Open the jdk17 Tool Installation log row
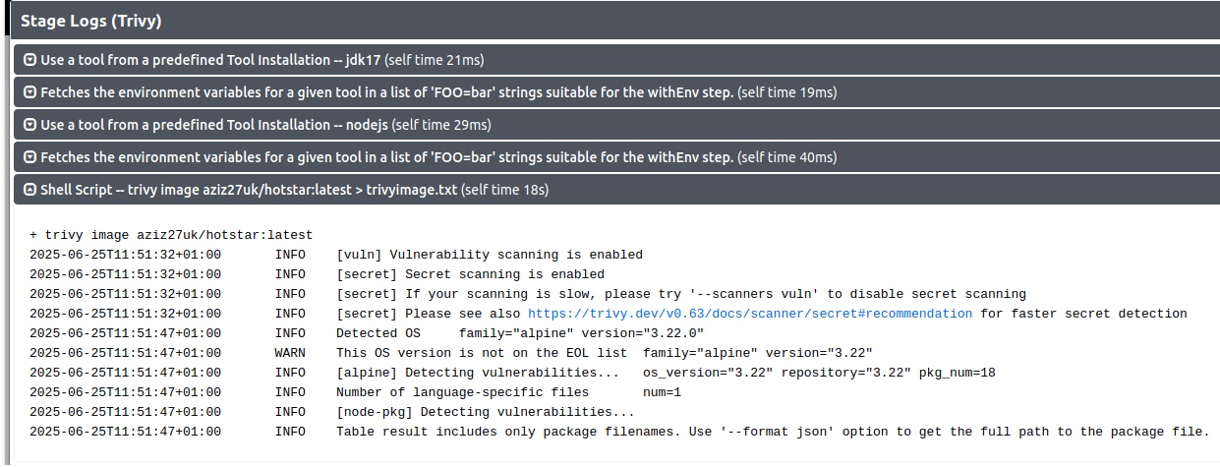 click(616, 60)
